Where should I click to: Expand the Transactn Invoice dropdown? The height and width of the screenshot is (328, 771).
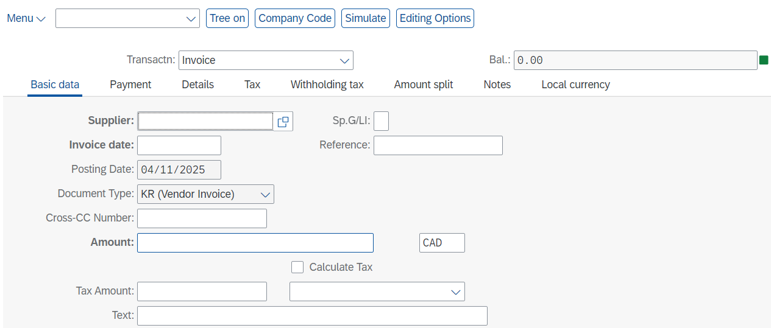pyautogui.click(x=345, y=60)
